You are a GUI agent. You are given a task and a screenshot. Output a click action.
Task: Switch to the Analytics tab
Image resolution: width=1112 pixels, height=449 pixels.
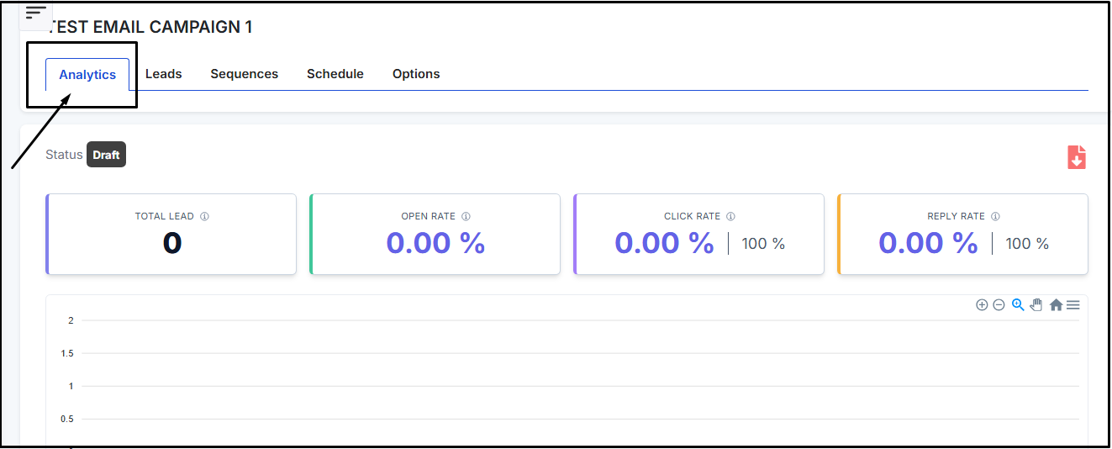[x=87, y=75]
